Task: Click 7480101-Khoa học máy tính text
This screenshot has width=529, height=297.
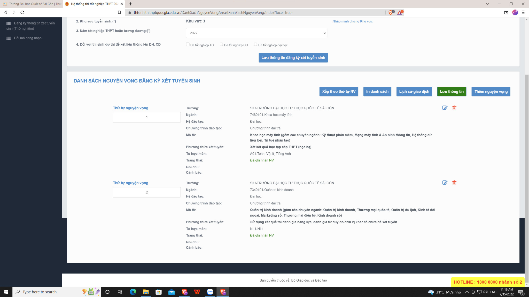Action: tap(271, 115)
